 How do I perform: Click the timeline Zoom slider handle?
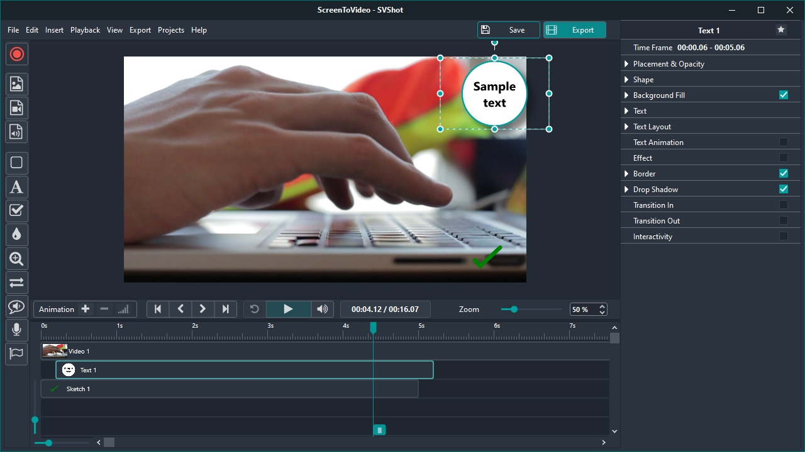pyautogui.click(x=514, y=309)
